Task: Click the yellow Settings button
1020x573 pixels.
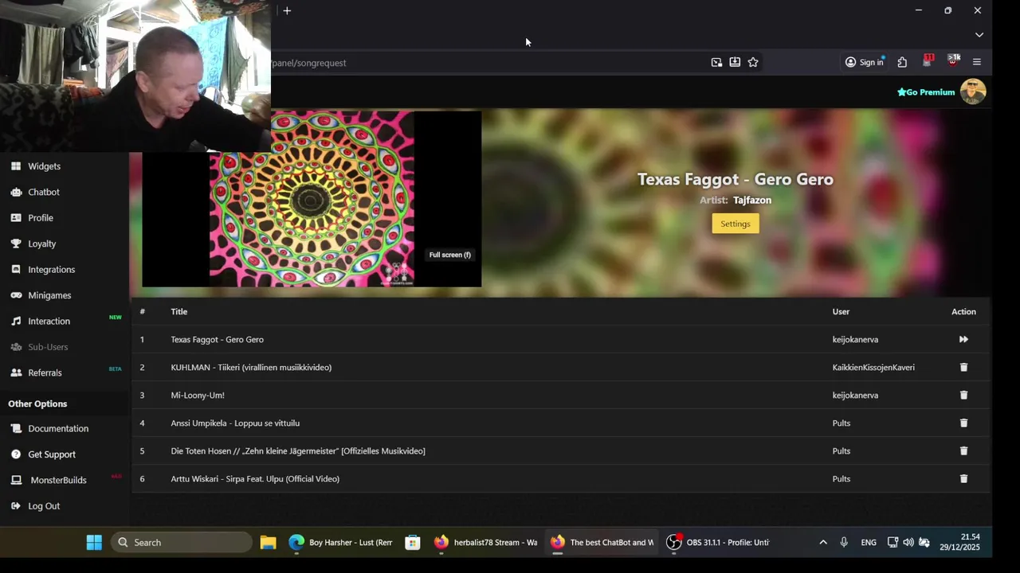Action: [x=735, y=224]
